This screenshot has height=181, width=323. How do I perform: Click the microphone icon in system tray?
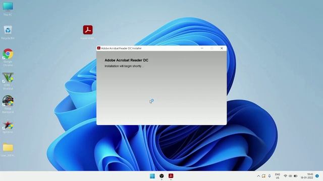pos(270,176)
